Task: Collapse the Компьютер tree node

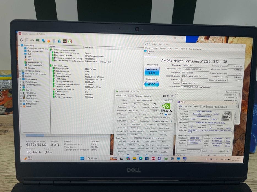Action: click(19, 45)
